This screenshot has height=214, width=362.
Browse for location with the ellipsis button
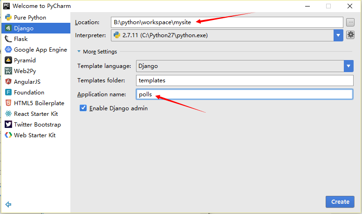click(x=350, y=22)
